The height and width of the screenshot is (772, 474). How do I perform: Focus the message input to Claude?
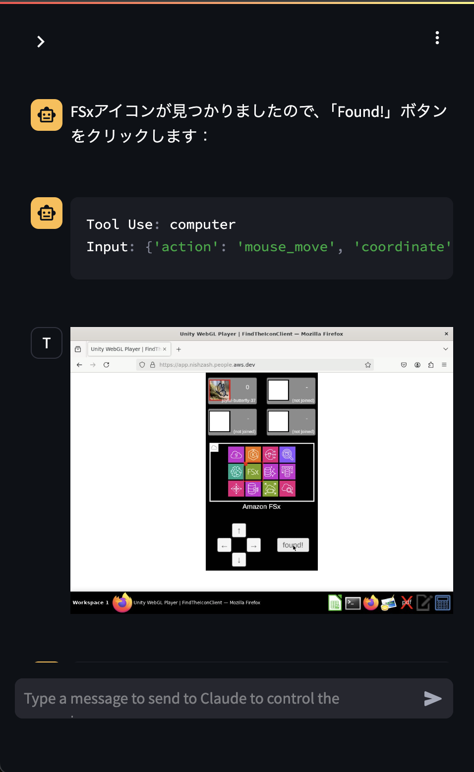point(218,699)
